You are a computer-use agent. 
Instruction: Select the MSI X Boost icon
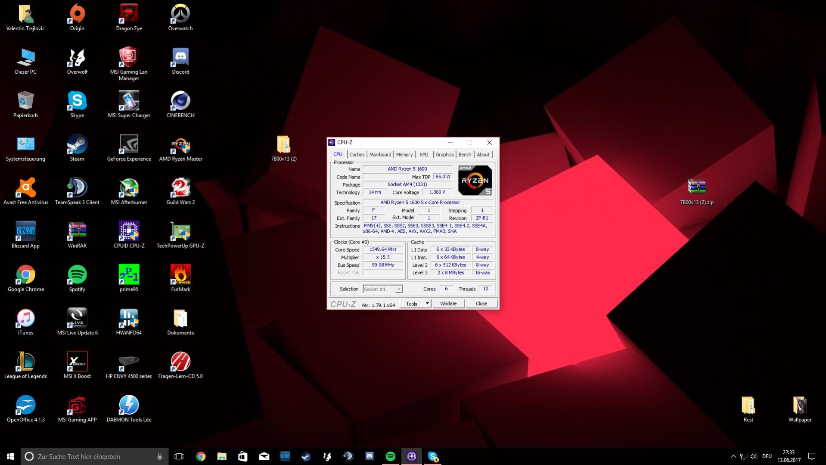[x=77, y=366]
